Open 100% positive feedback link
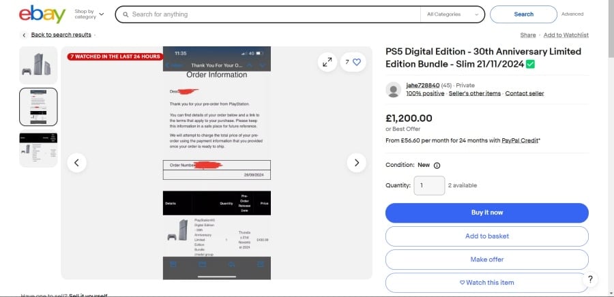This screenshot has width=614, height=297. click(x=425, y=93)
